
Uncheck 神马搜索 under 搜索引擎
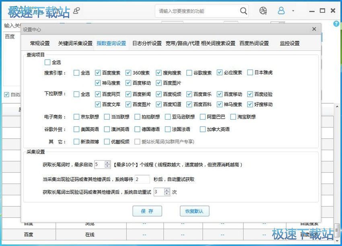click(98, 83)
